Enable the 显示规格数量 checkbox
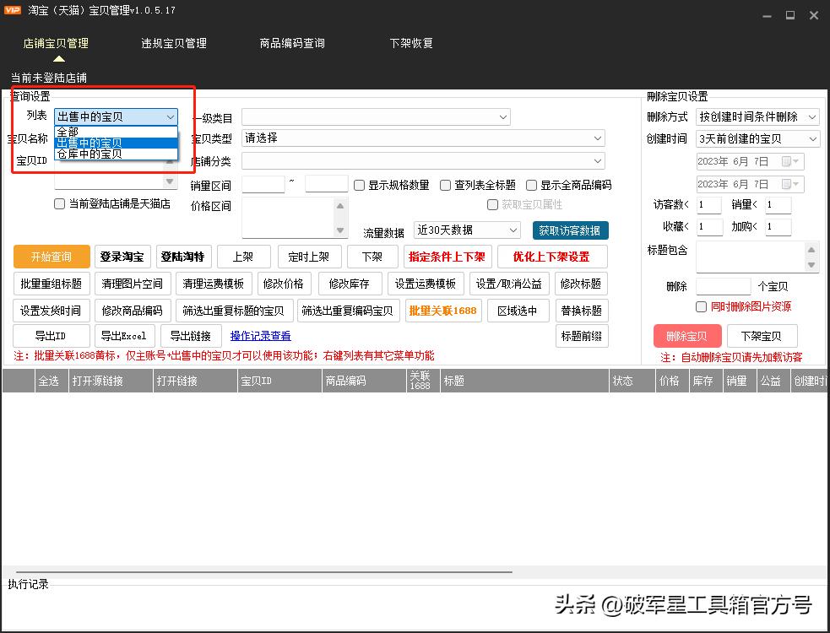The image size is (830, 633). click(x=359, y=185)
